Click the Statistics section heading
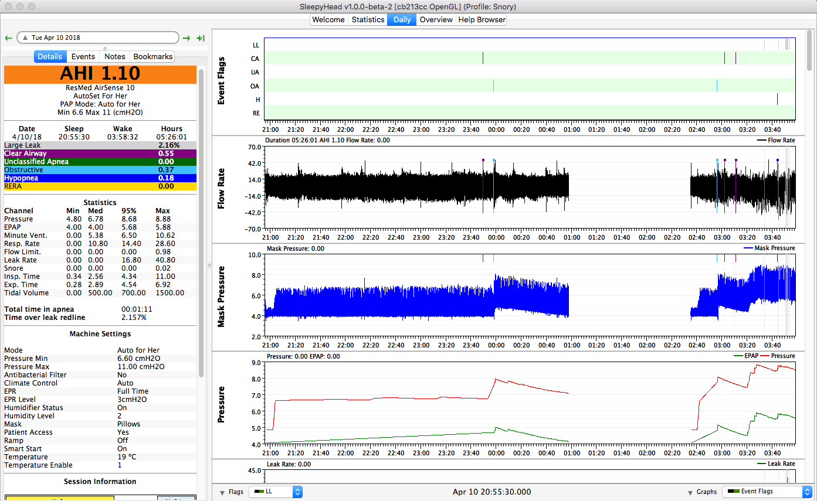The height and width of the screenshot is (501, 817). [x=100, y=203]
